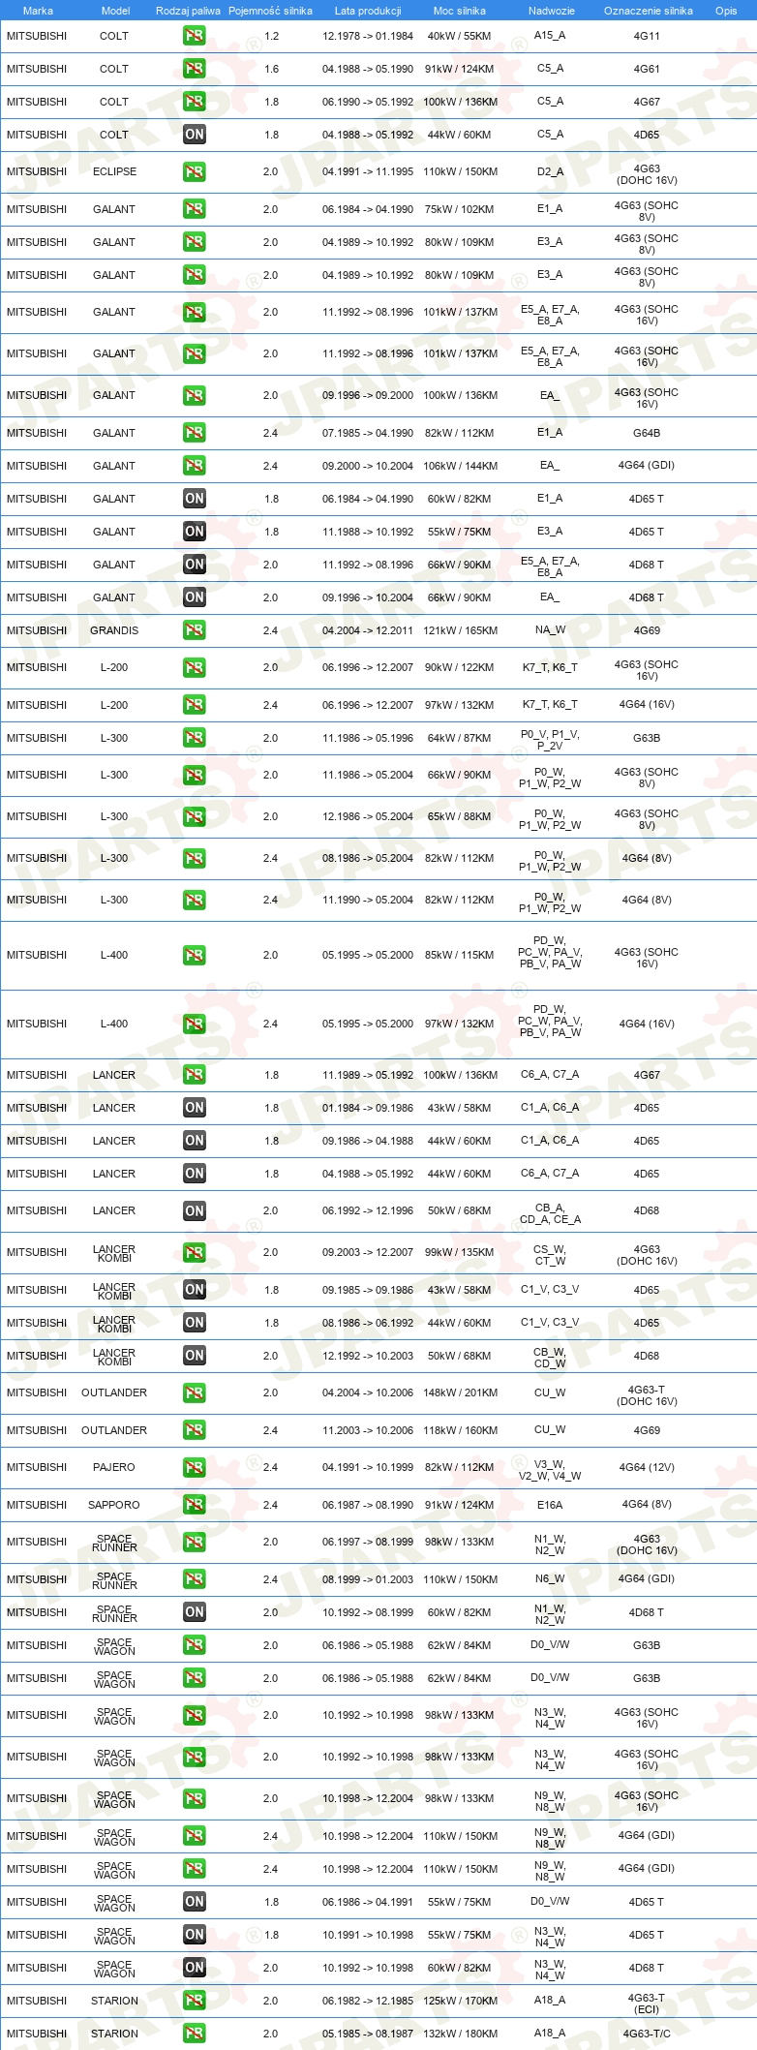Click engine code 4G64 (12V)
The image size is (757, 2050).
pos(647,1467)
